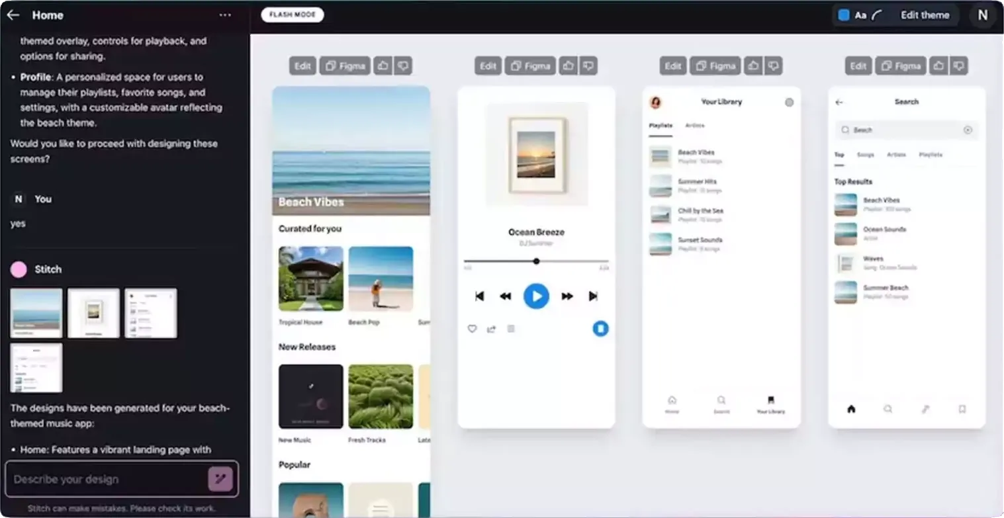This screenshot has height=518, width=1004.
Task: Click Edit above the Your Library screen
Action: tap(673, 65)
